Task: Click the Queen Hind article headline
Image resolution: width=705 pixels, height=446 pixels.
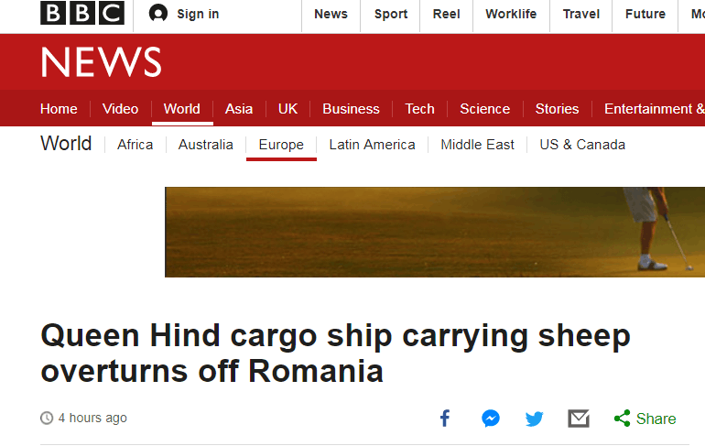Action: point(335,354)
